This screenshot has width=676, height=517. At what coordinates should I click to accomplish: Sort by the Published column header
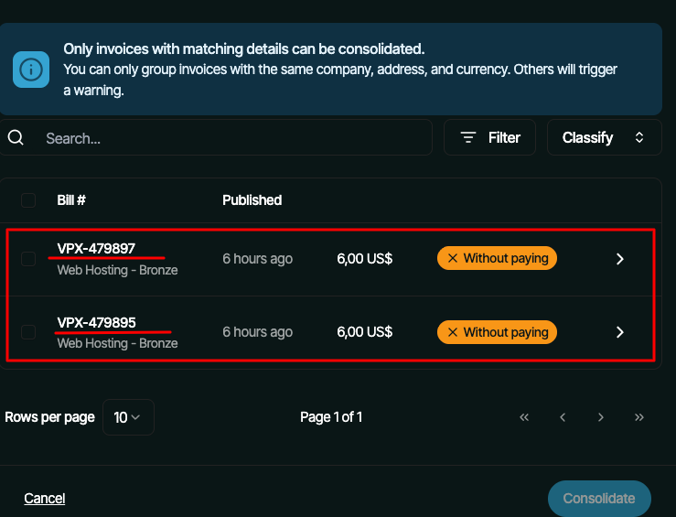[x=252, y=199]
